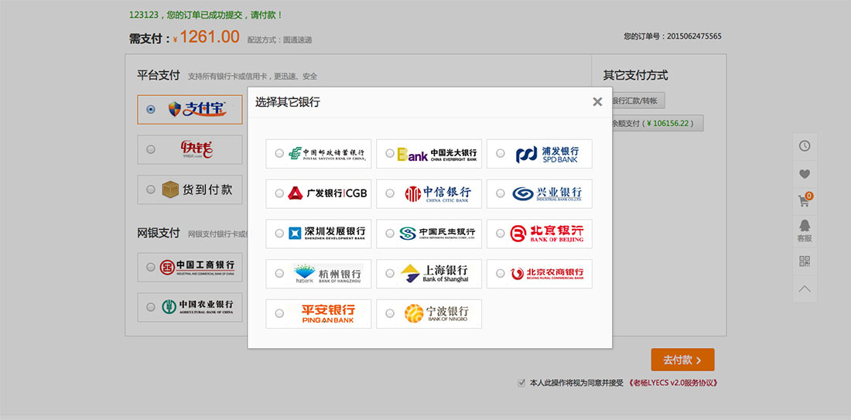Select the 快钱 99bill radio button
The width and height of the screenshot is (851, 420).
[x=150, y=149]
